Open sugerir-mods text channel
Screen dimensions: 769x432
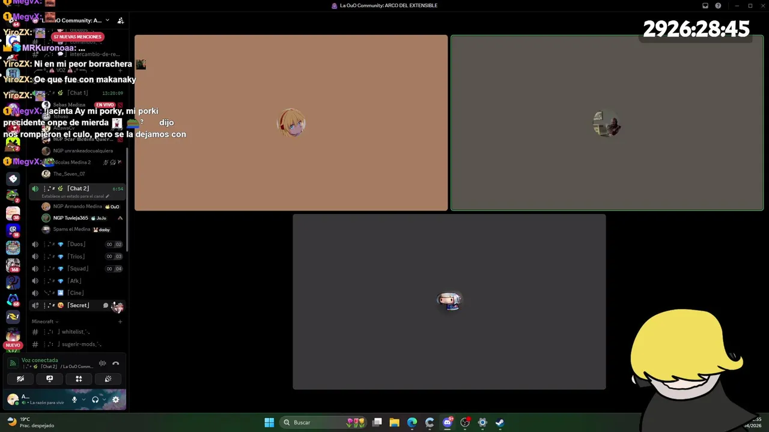click(78, 344)
